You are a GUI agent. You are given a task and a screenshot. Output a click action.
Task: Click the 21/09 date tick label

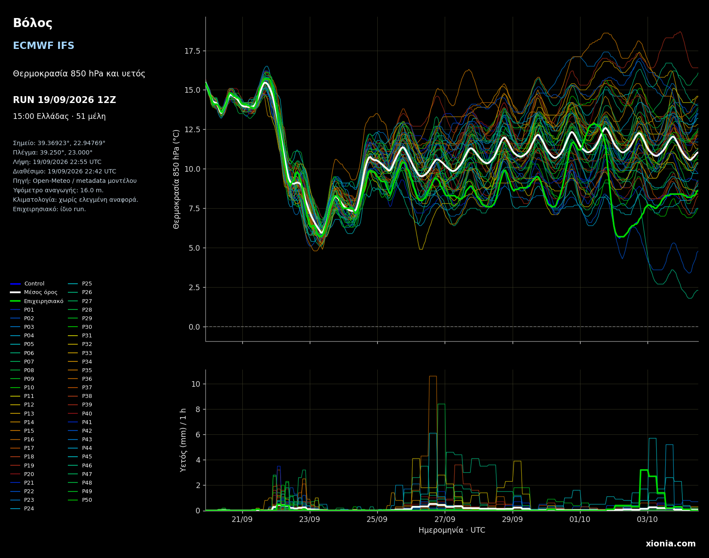pyautogui.click(x=242, y=519)
